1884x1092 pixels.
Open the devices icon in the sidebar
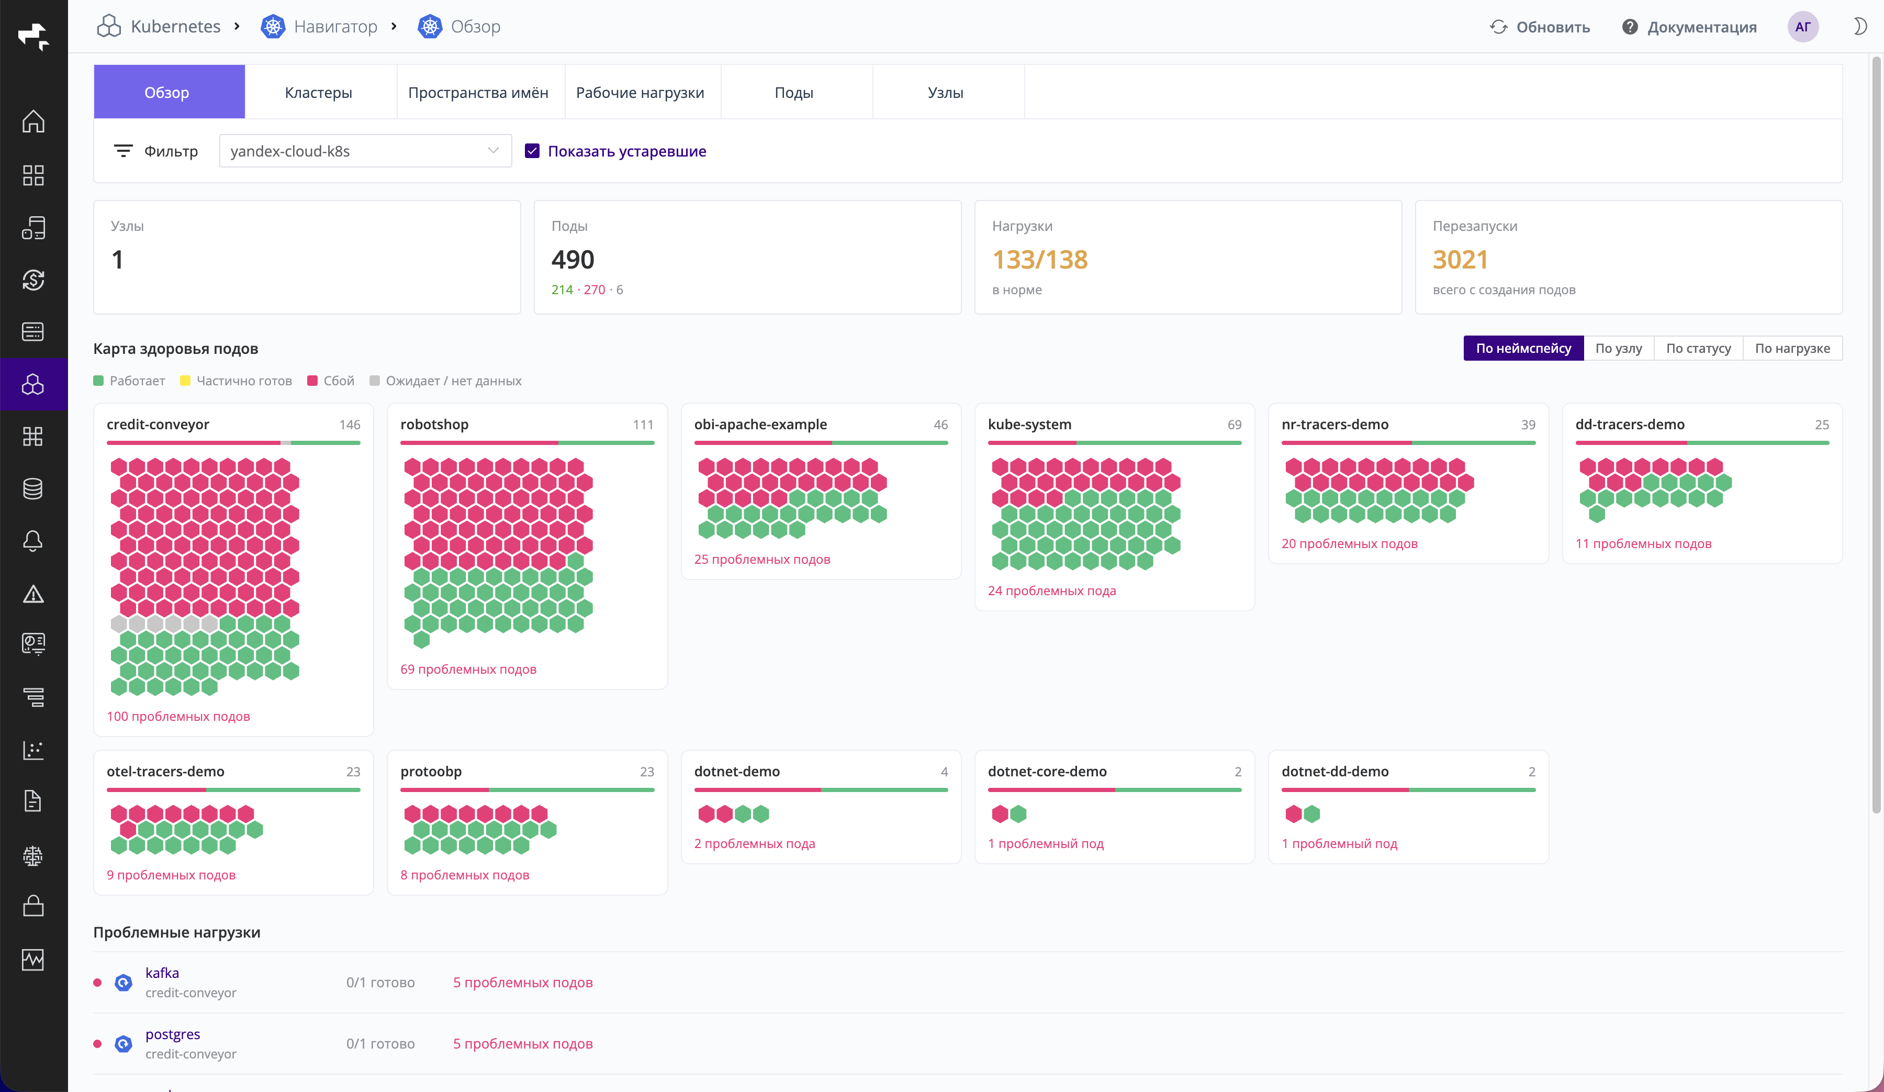(33, 227)
